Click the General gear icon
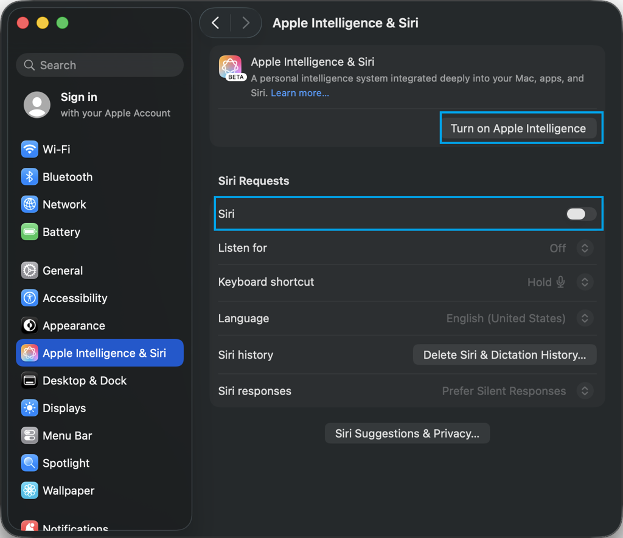Image resolution: width=623 pixels, height=538 pixels. tap(29, 271)
